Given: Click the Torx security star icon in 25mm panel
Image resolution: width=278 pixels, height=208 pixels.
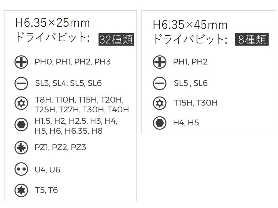Looking at the screenshot, I should point(21,103).
